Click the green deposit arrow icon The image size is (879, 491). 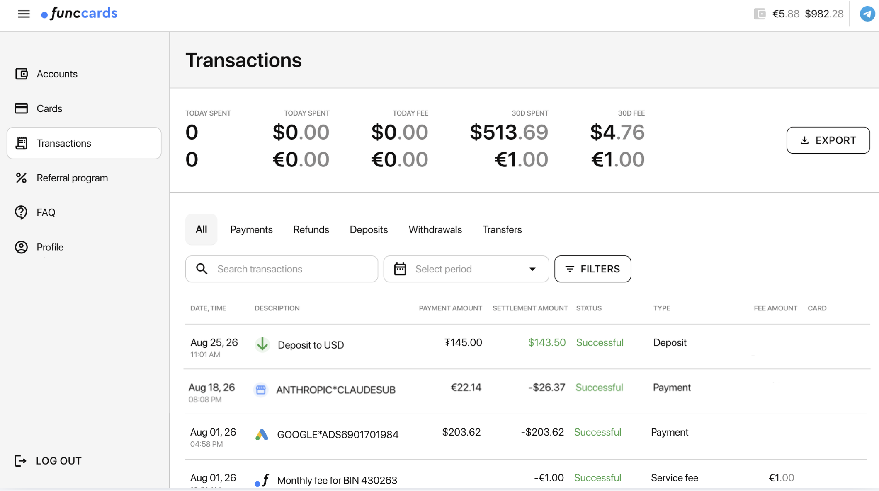(262, 344)
